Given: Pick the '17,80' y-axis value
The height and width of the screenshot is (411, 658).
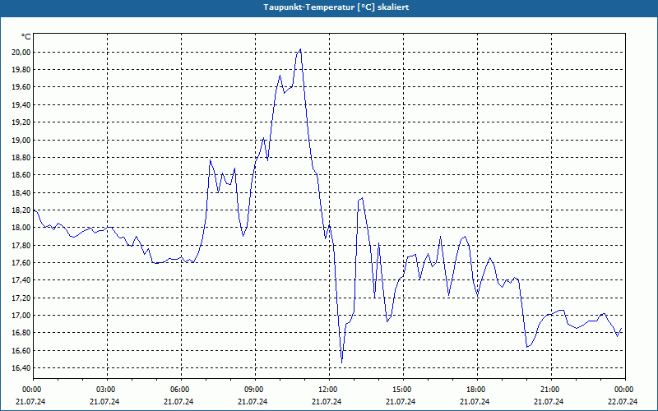Looking at the screenshot, I should click(x=20, y=245).
